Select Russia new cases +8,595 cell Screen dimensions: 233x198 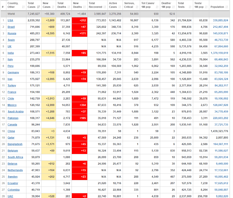[49, 33]
